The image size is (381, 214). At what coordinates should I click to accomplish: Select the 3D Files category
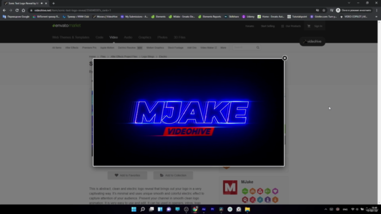pyautogui.click(x=179, y=37)
